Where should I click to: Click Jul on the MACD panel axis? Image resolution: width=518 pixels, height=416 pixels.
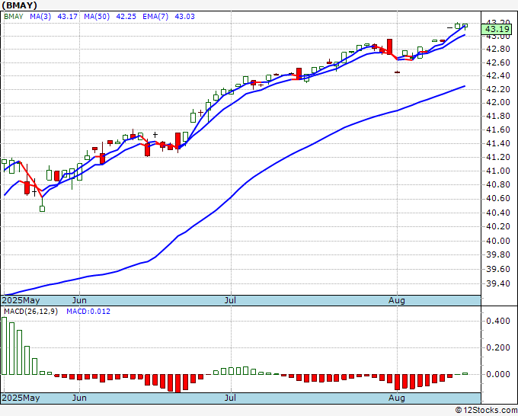click(x=230, y=398)
